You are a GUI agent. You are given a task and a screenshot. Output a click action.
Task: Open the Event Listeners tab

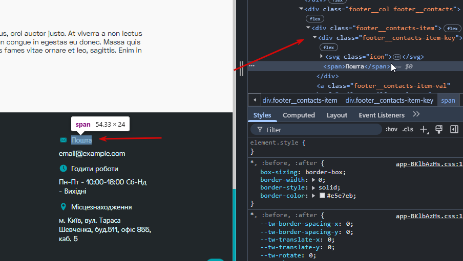[382, 115]
